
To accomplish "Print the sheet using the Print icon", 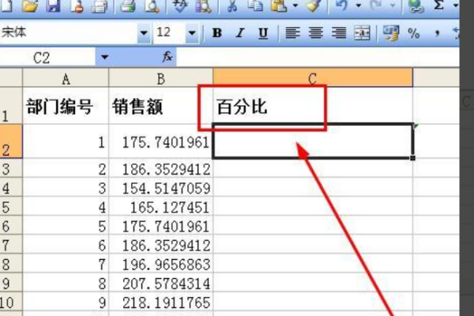I will [x=128, y=6].
